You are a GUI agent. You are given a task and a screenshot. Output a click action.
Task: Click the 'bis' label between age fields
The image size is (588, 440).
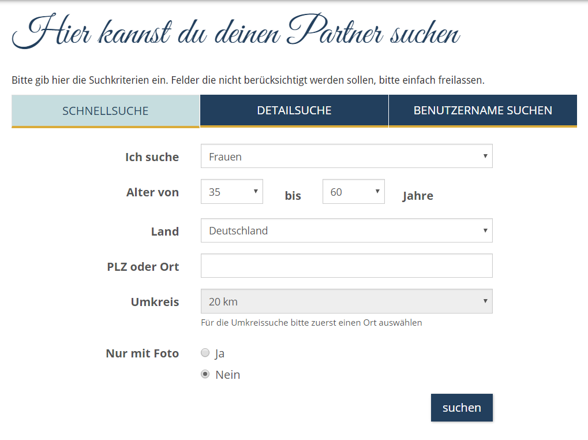coord(293,196)
